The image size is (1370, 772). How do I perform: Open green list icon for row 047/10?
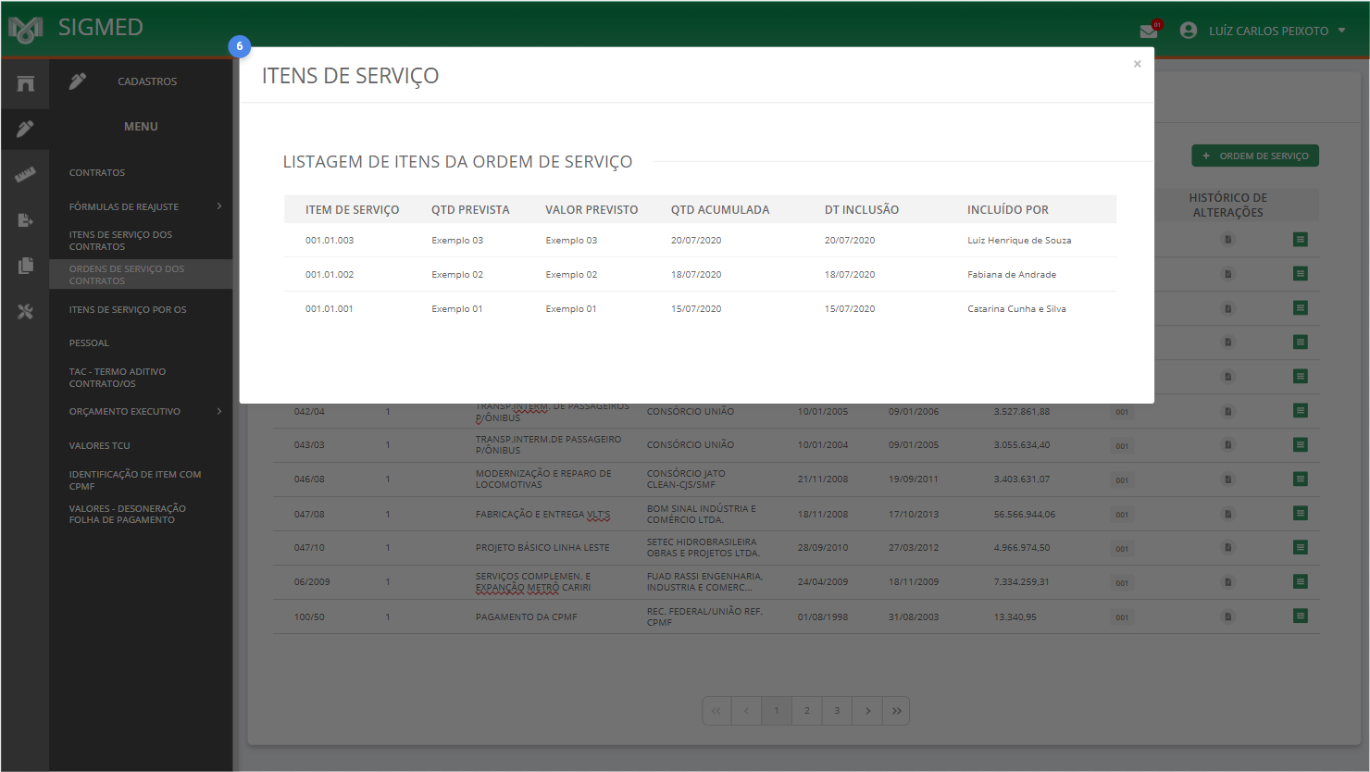pos(1301,547)
